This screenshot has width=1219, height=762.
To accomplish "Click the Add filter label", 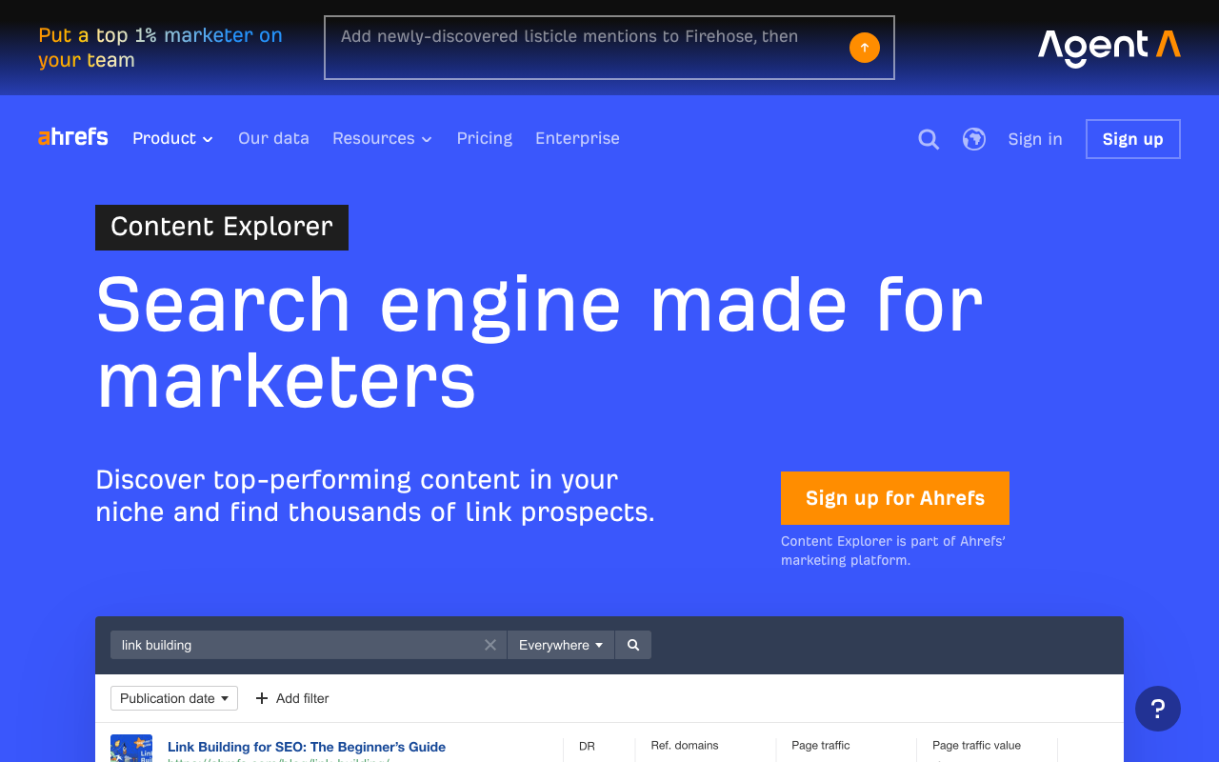I will pos(303,698).
